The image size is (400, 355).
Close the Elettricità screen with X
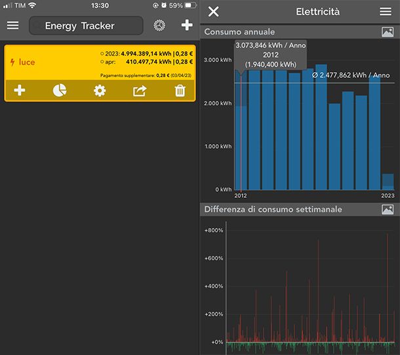213,12
